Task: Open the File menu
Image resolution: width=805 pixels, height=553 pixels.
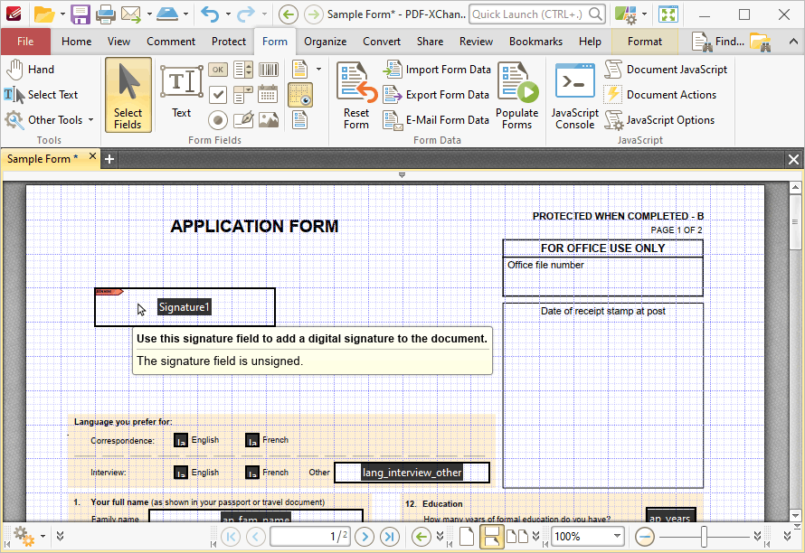Action: (25, 42)
